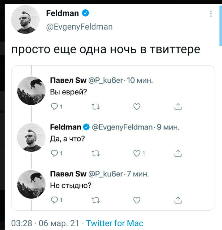The width and height of the screenshot is (222, 230).
Task: Open the @EvgenyFeldman handle under header name
Action: [x=79, y=27]
